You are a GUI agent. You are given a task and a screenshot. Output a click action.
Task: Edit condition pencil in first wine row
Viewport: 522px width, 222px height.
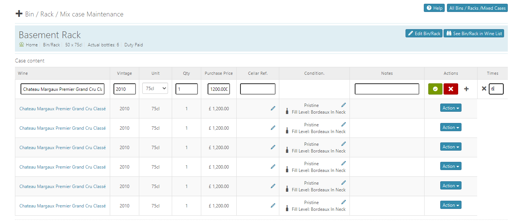[x=344, y=105]
